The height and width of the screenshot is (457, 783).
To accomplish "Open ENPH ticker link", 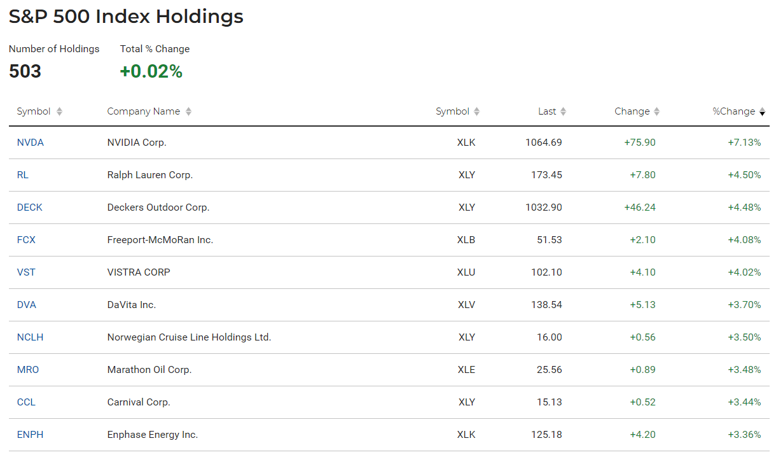I will [30, 435].
